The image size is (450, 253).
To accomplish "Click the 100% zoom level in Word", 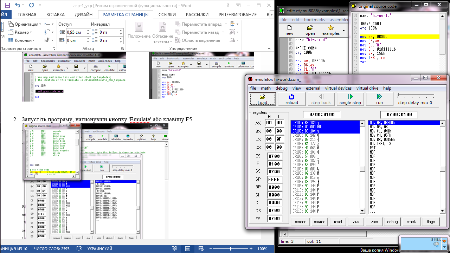I will coord(262,249).
